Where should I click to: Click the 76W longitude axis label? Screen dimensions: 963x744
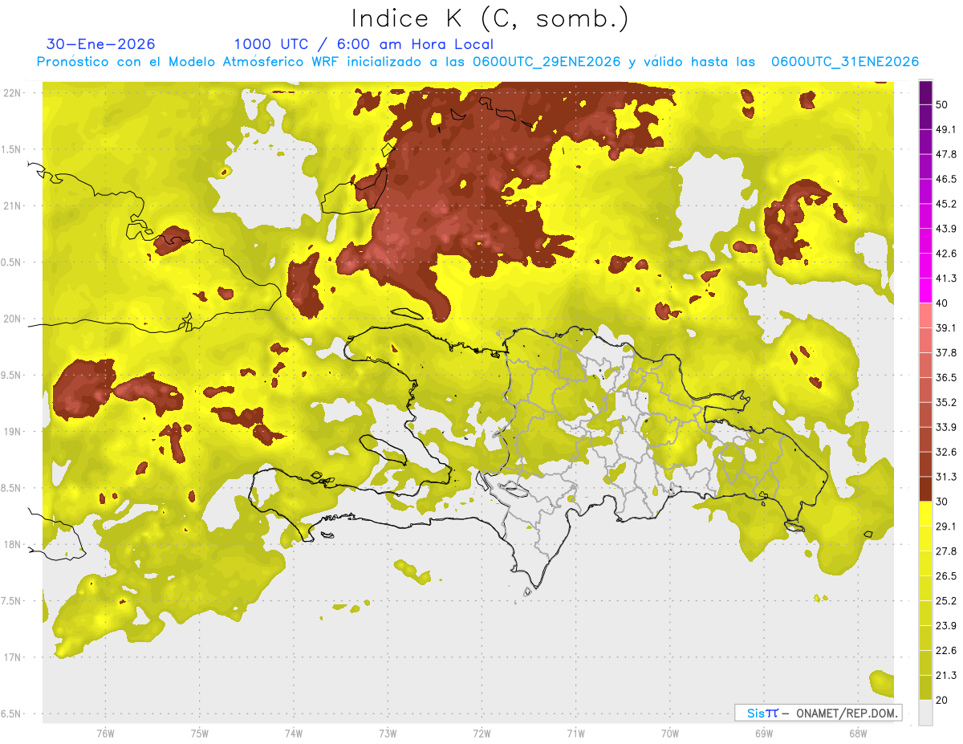[x=105, y=733]
